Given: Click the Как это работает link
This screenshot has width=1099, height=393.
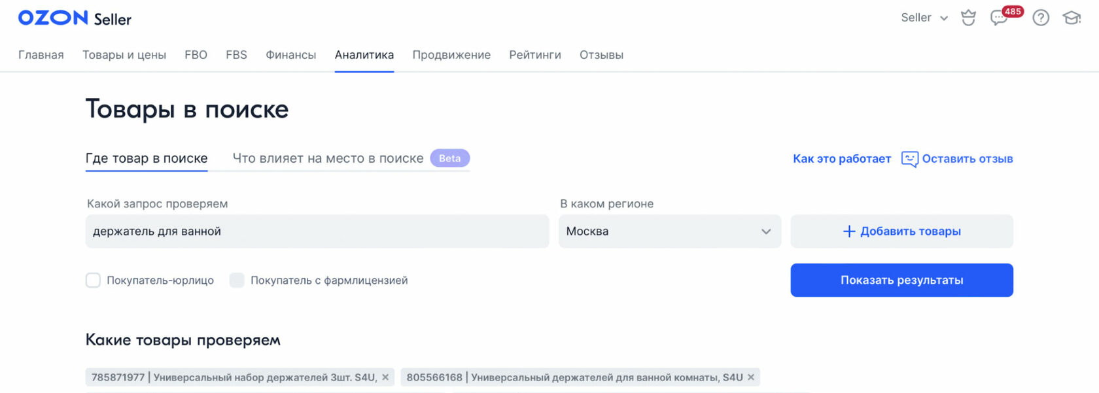Looking at the screenshot, I should click(842, 159).
